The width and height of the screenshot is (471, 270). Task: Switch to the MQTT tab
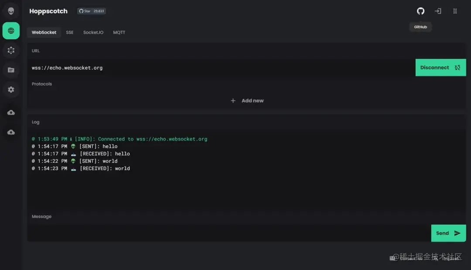119,32
